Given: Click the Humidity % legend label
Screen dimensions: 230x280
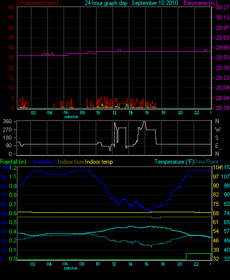Looking at the screenshot, I should pos(46,162).
